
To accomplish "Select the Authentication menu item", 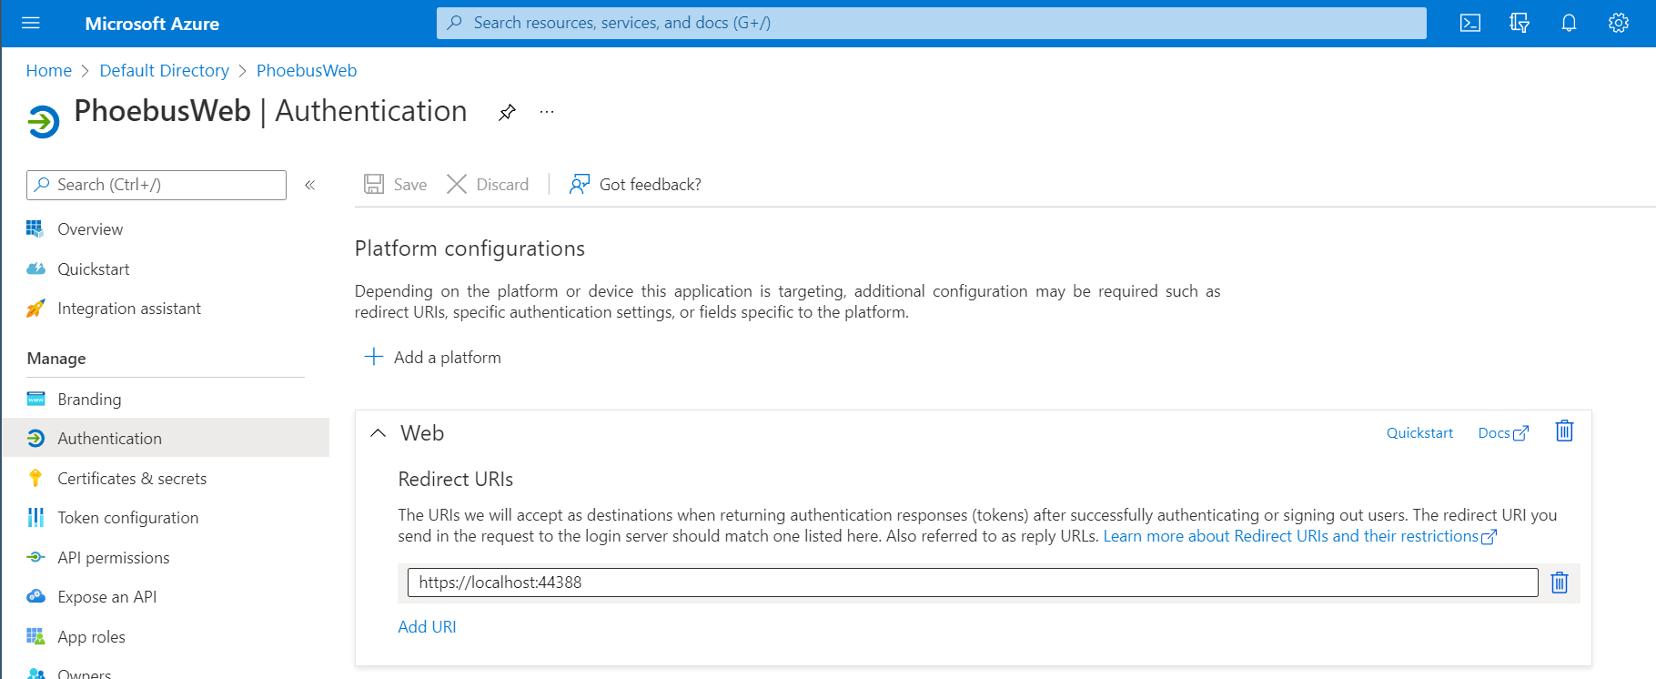I will point(166,438).
